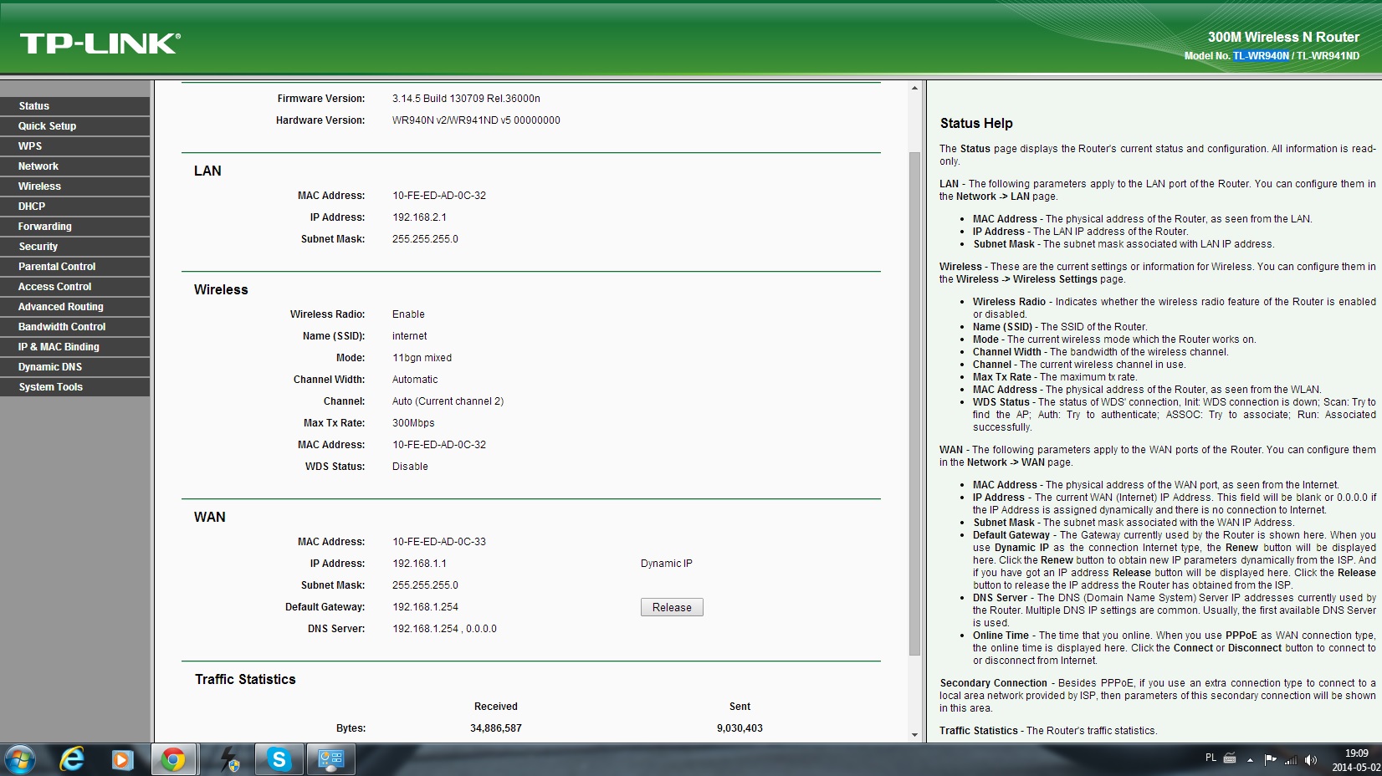Click firmware version 3.14.5 Build value
The height and width of the screenshot is (776, 1382).
pos(466,99)
